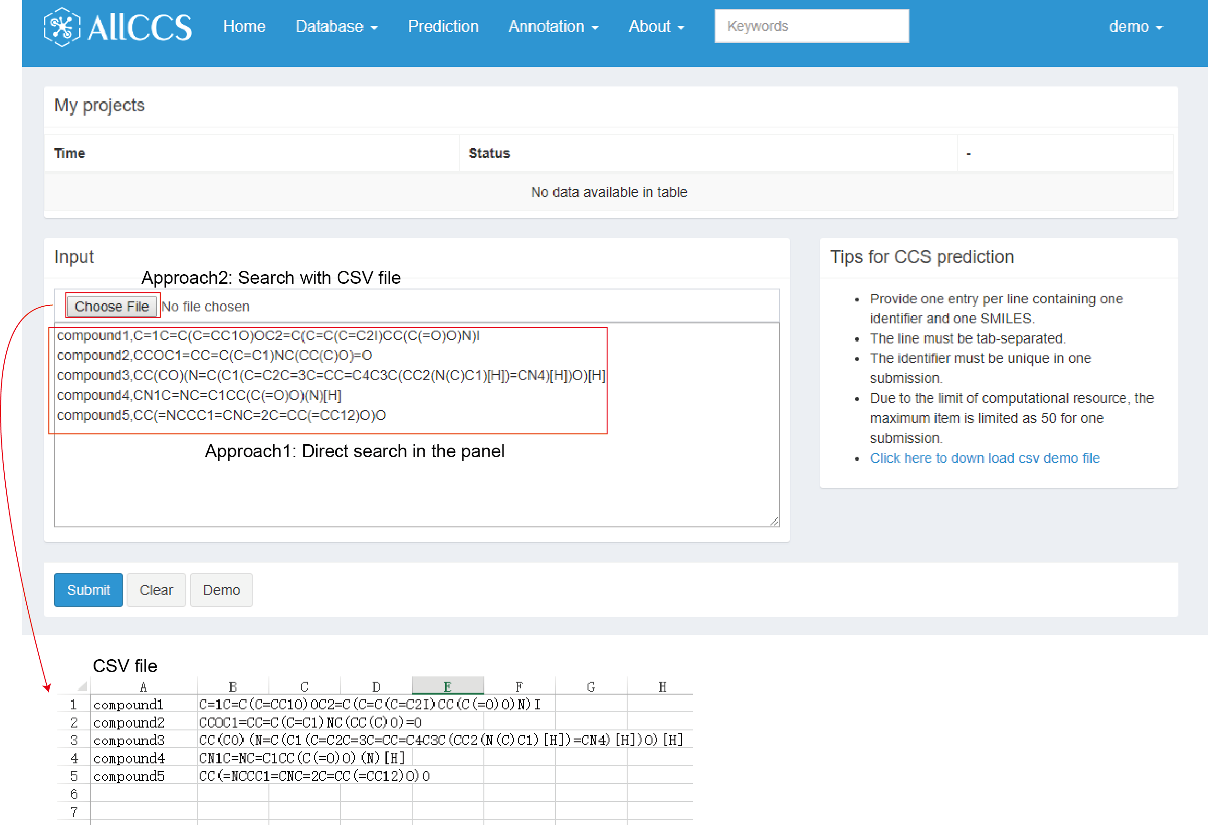Sort projects by Time column
Screen dimensions: 1208x825
tap(252, 153)
